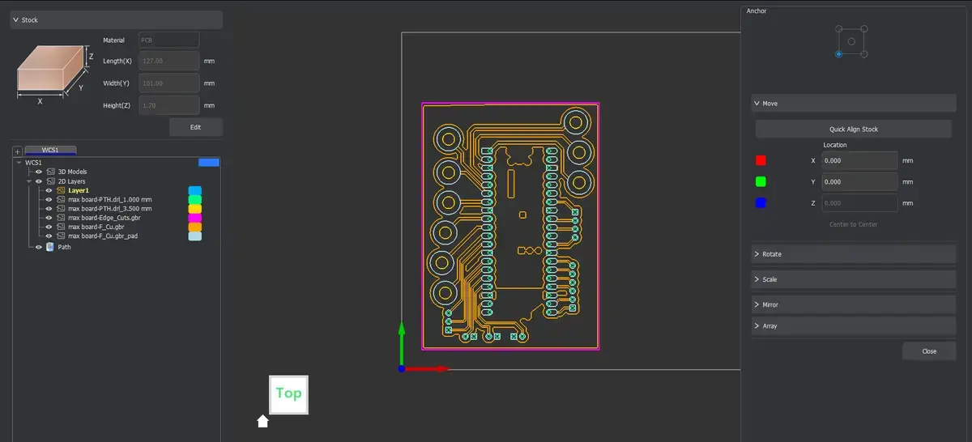This screenshot has width=972, height=442.
Task: Click the green Y axis color square
Action: point(761,182)
